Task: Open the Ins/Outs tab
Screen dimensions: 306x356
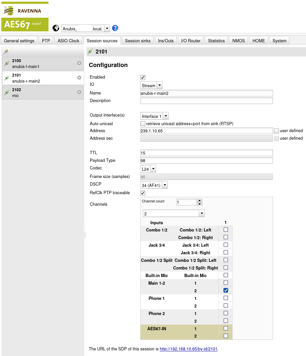Action: point(166,41)
